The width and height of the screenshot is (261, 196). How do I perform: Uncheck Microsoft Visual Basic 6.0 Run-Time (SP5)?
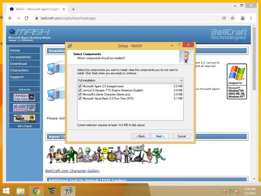click(x=80, y=99)
